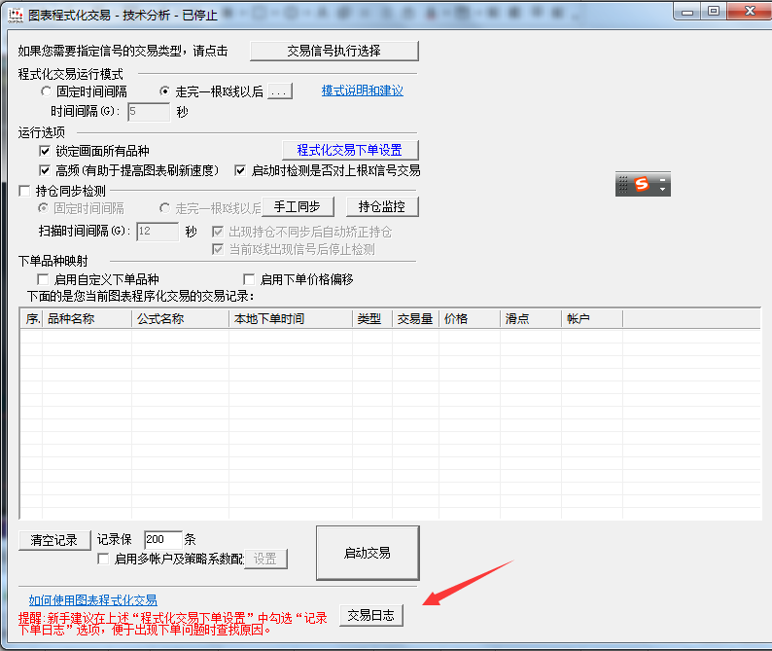Click the 扫描时间间隔 input field

(x=158, y=232)
